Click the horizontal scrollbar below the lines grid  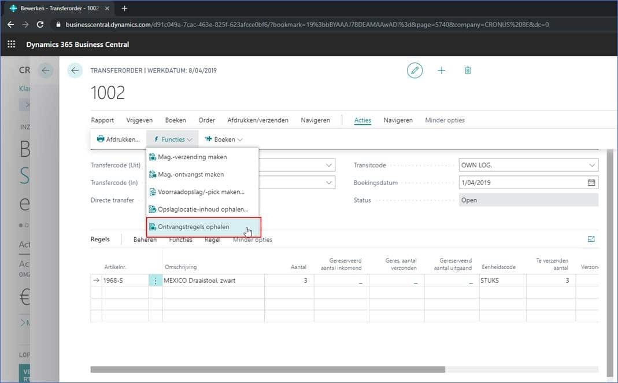(x=268, y=370)
